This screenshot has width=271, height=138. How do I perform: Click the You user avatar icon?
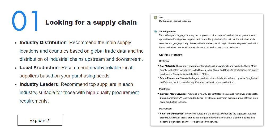[156, 18]
